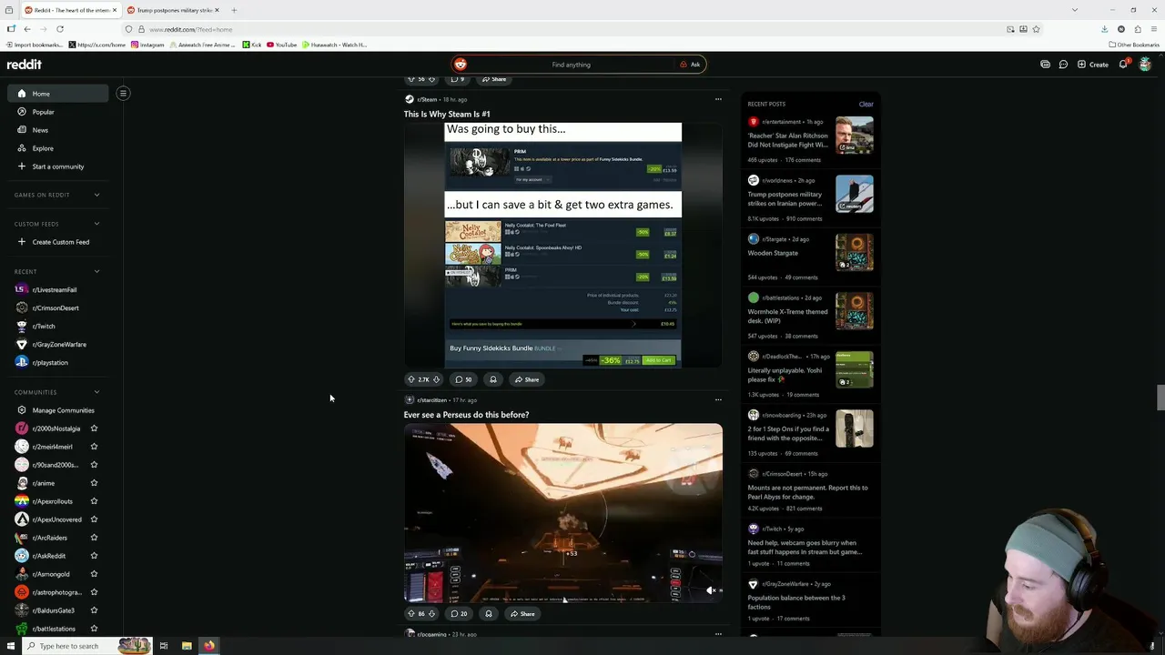Viewport: 1165px width, 655px height.
Task: Open the browser extensions puzzle icon
Action: (x=1138, y=29)
